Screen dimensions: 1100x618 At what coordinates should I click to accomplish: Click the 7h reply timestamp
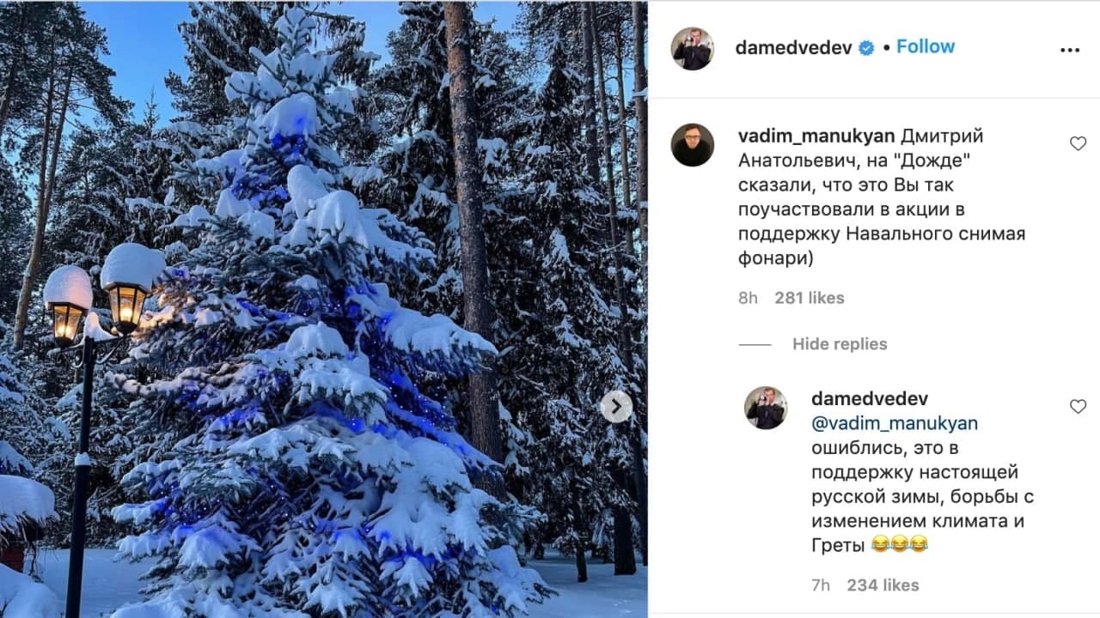(821, 585)
